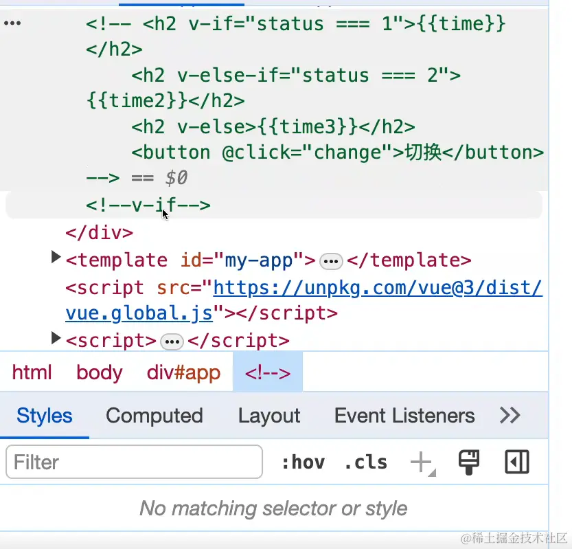The height and width of the screenshot is (549, 572).
Task: Select div#app in the breadcrumb
Action: (x=183, y=372)
